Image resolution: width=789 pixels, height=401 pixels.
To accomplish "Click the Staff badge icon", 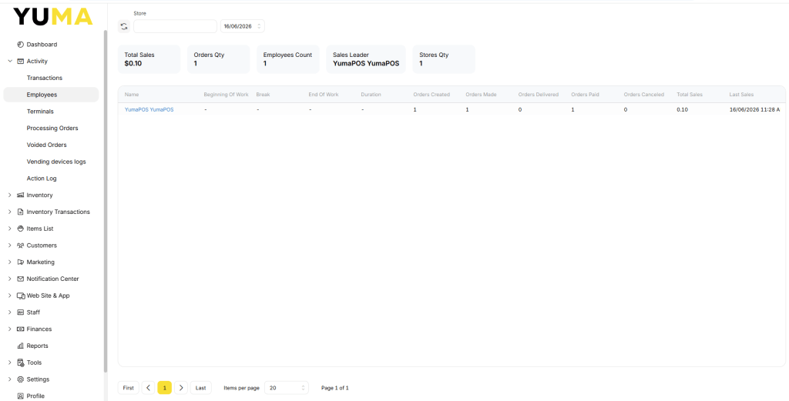I will click(x=21, y=312).
